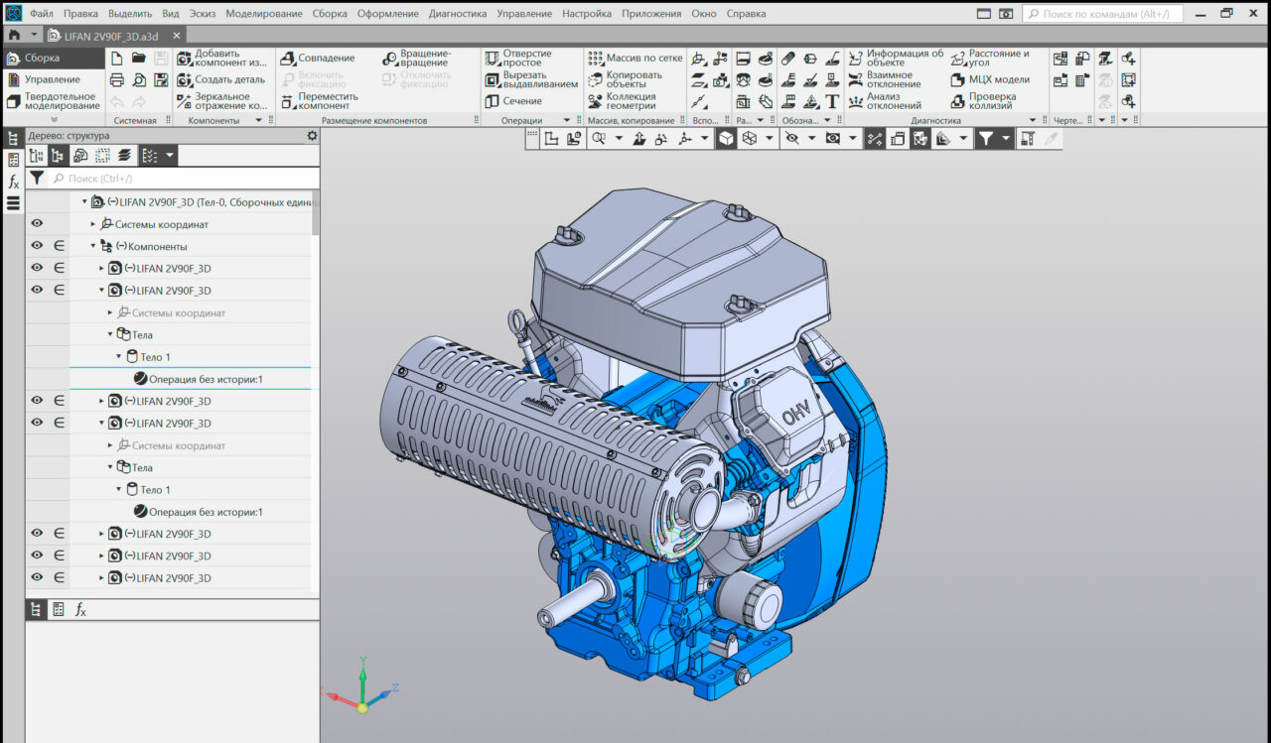The image size is (1271, 743).
Task: Click the Open file folder icon
Action: 139,59
